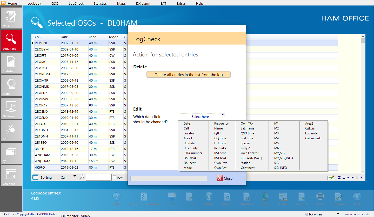
Task: Open the Sorting Call dropdown
Action: pyautogui.click(x=75, y=176)
